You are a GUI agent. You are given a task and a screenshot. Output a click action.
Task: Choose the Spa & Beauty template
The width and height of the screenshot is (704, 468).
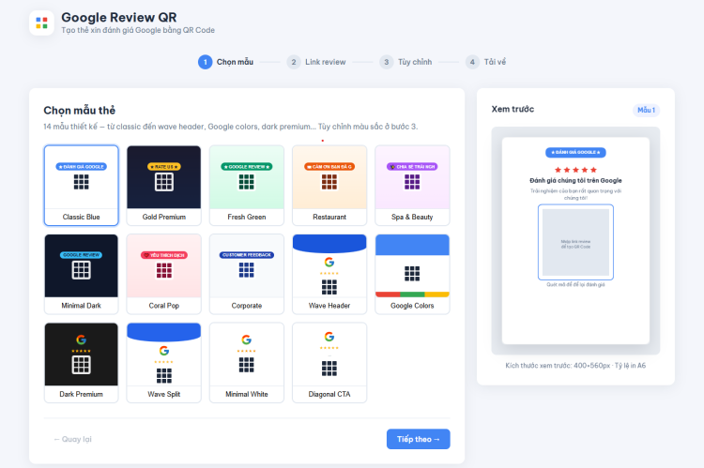(412, 185)
